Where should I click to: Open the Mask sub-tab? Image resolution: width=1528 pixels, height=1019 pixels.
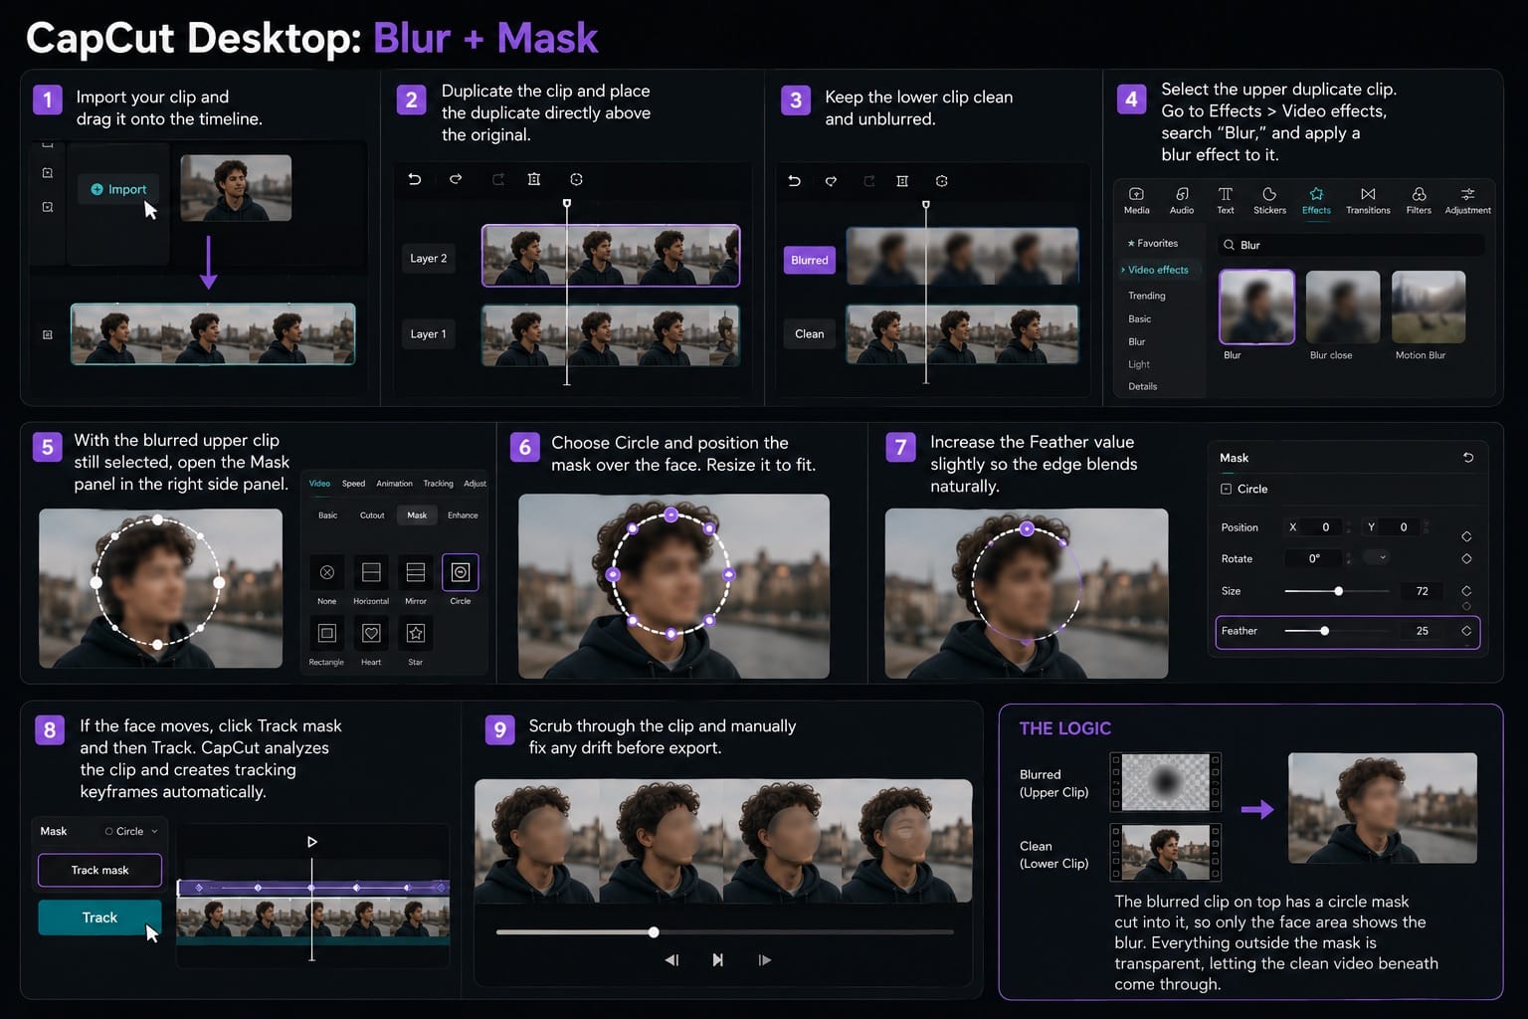pyautogui.click(x=417, y=515)
